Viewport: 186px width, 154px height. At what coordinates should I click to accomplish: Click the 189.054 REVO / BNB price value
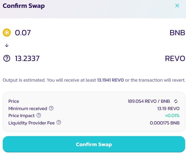point(149,101)
